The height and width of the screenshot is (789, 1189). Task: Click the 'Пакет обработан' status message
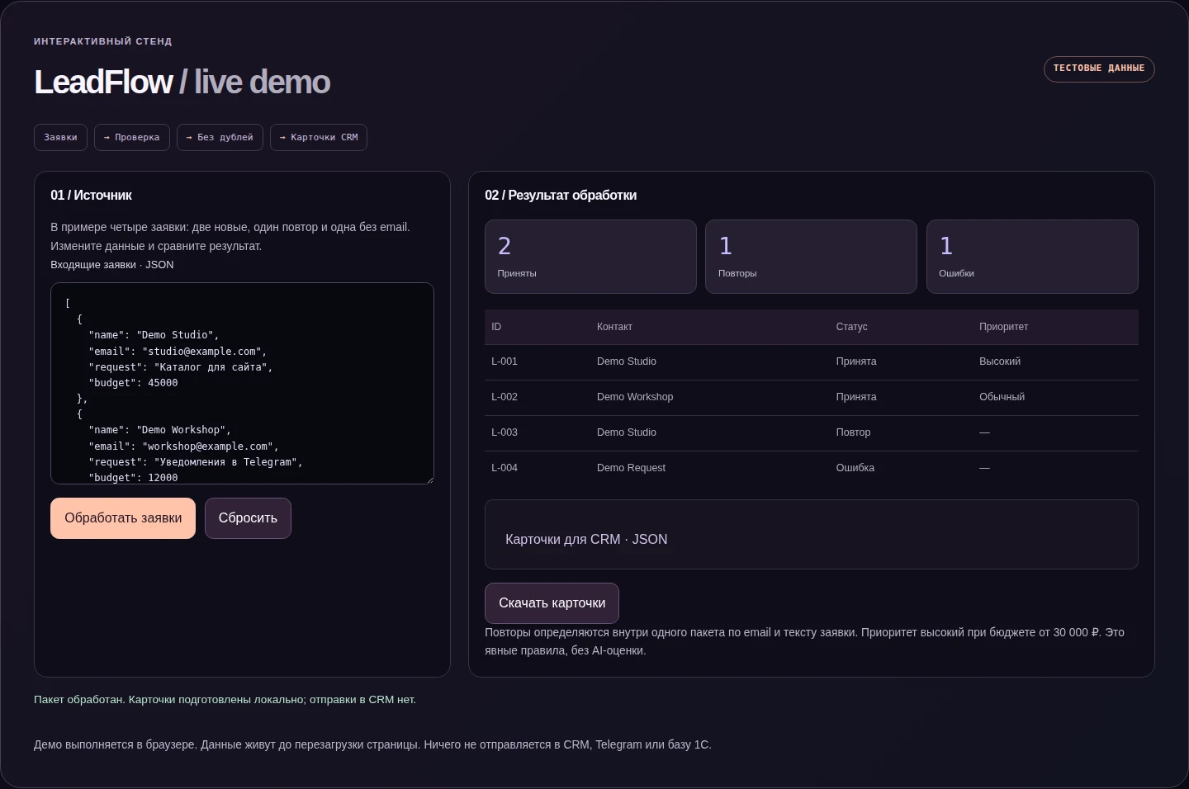(225, 700)
